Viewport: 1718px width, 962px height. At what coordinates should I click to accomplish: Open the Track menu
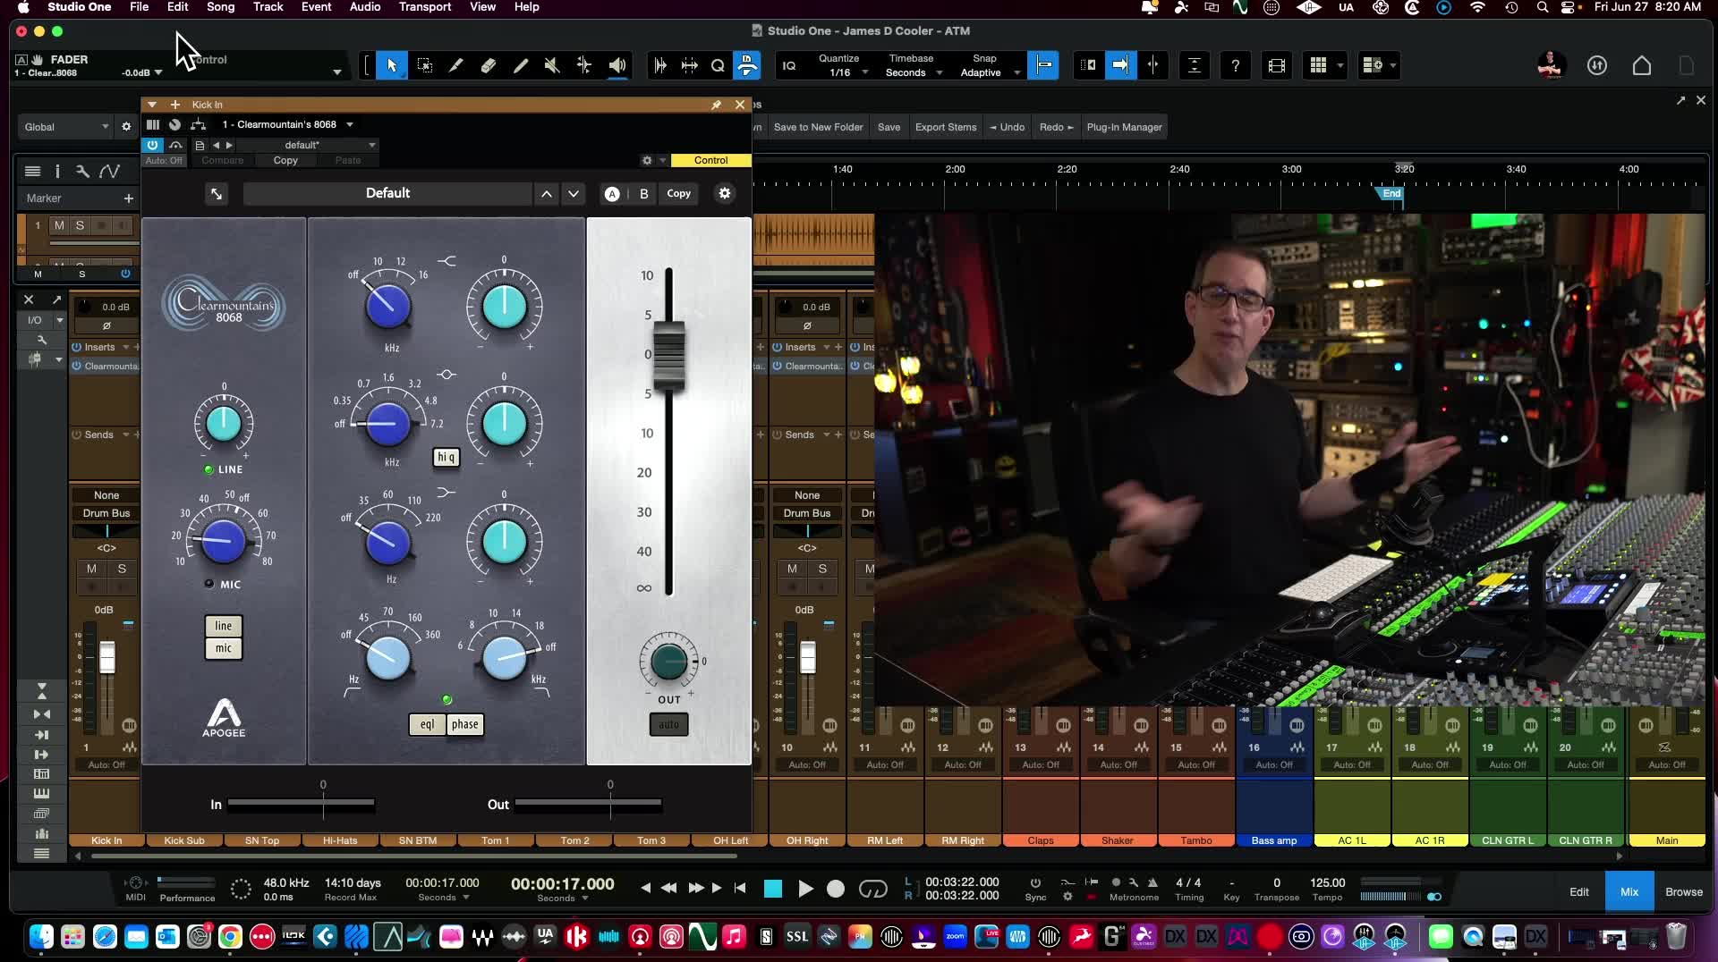(268, 7)
